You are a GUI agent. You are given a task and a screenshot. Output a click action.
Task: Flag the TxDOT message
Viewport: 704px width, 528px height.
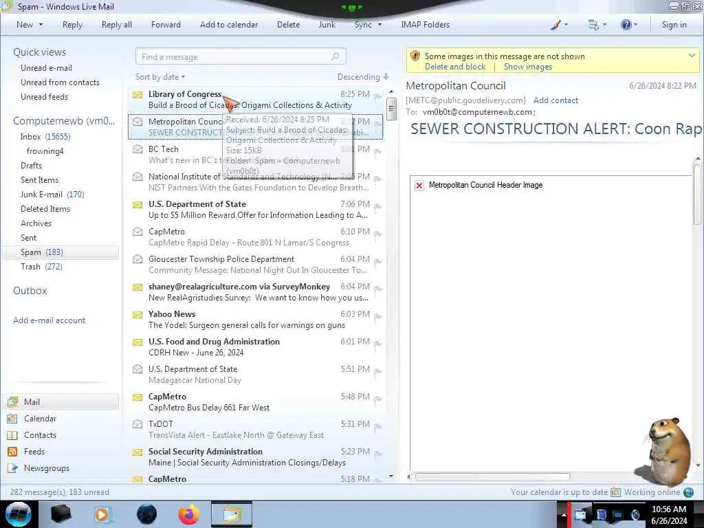(377, 426)
